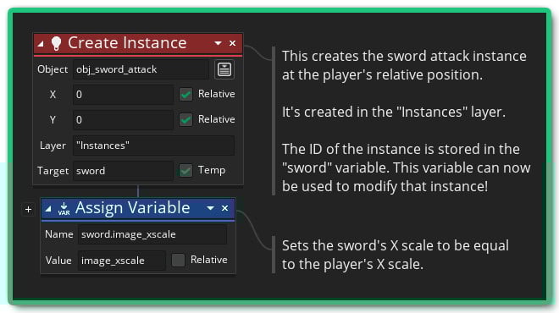559x313 pixels.
Task: Click the Layer field showing "Instances"
Action: click(x=153, y=146)
